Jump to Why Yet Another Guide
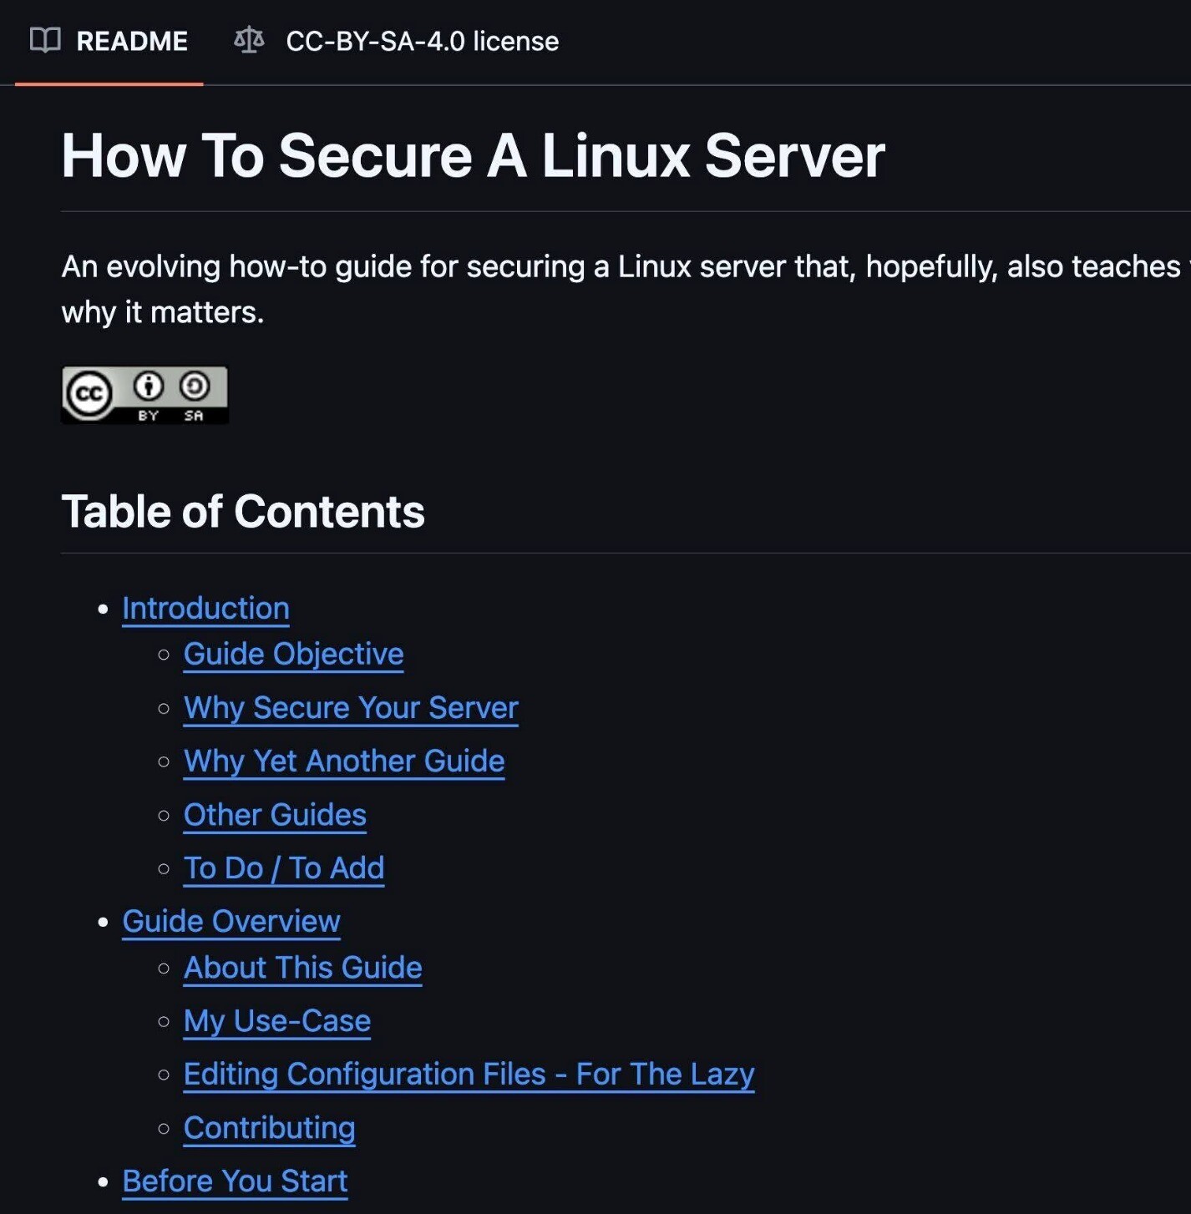The height and width of the screenshot is (1214, 1191). coord(344,761)
